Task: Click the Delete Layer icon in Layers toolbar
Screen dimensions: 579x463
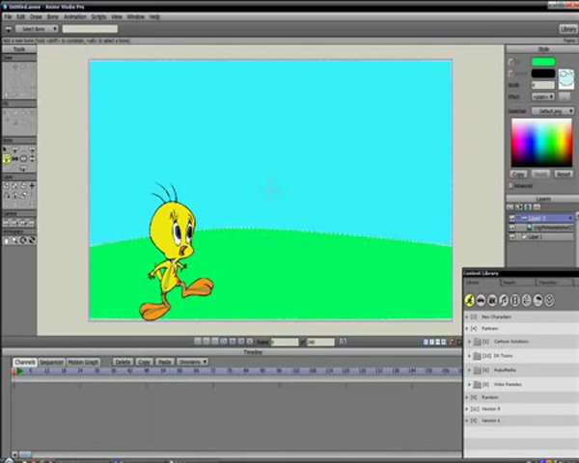Action: click(x=537, y=207)
